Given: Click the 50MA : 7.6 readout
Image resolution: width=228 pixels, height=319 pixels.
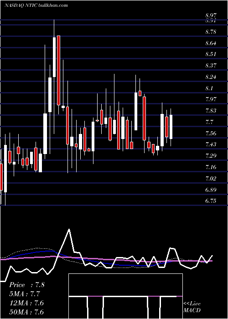Looking at the screenshot, I should tap(26, 312).
